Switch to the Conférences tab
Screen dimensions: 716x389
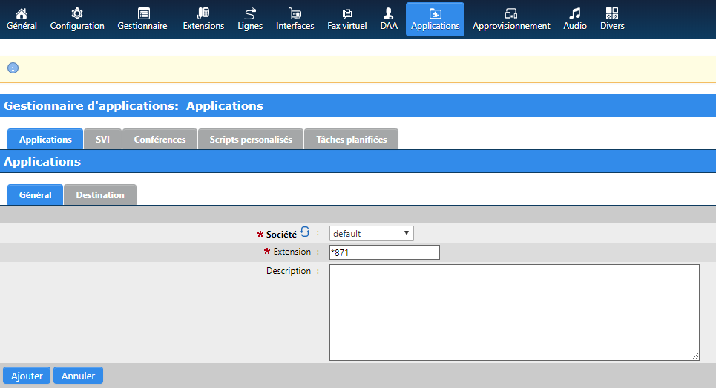pyautogui.click(x=160, y=139)
